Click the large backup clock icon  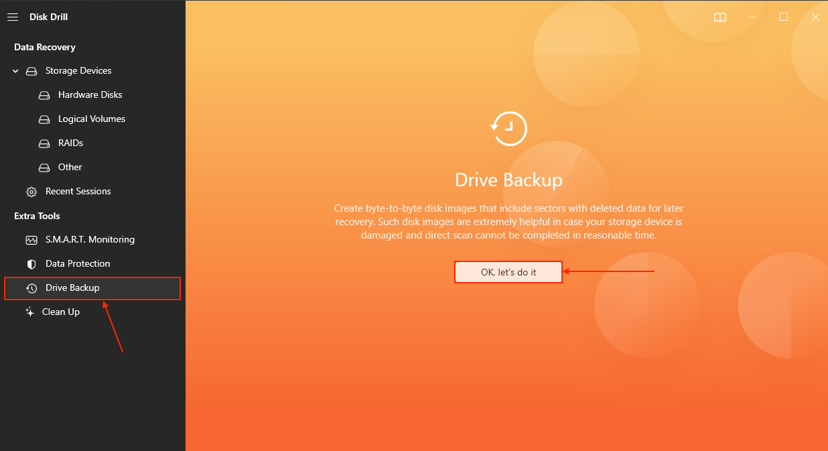click(508, 128)
